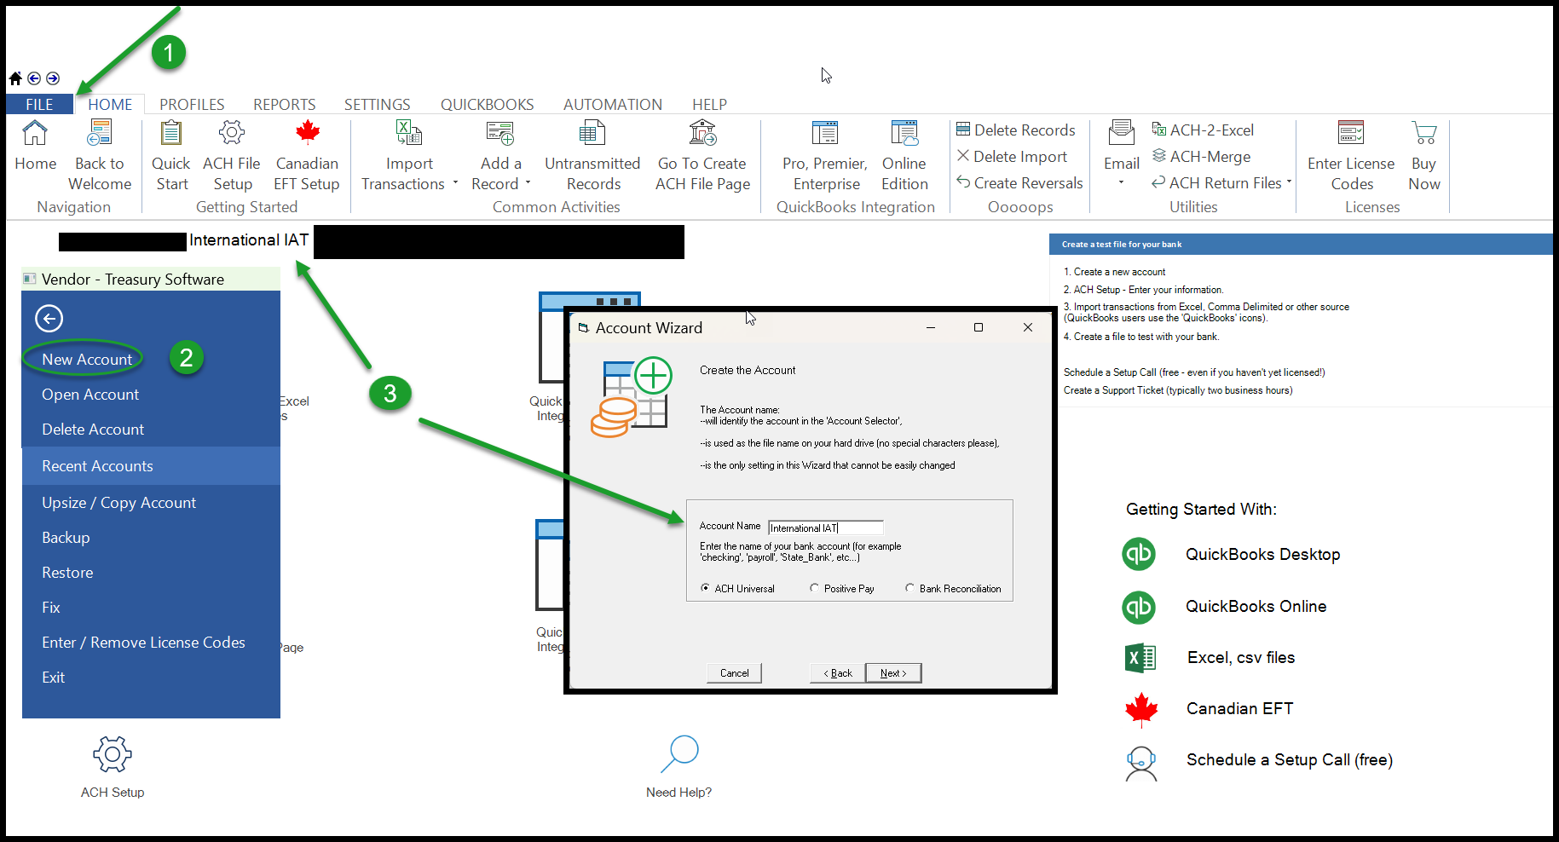
Task: Click the Quick Start clipboard icon
Action: (x=171, y=134)
